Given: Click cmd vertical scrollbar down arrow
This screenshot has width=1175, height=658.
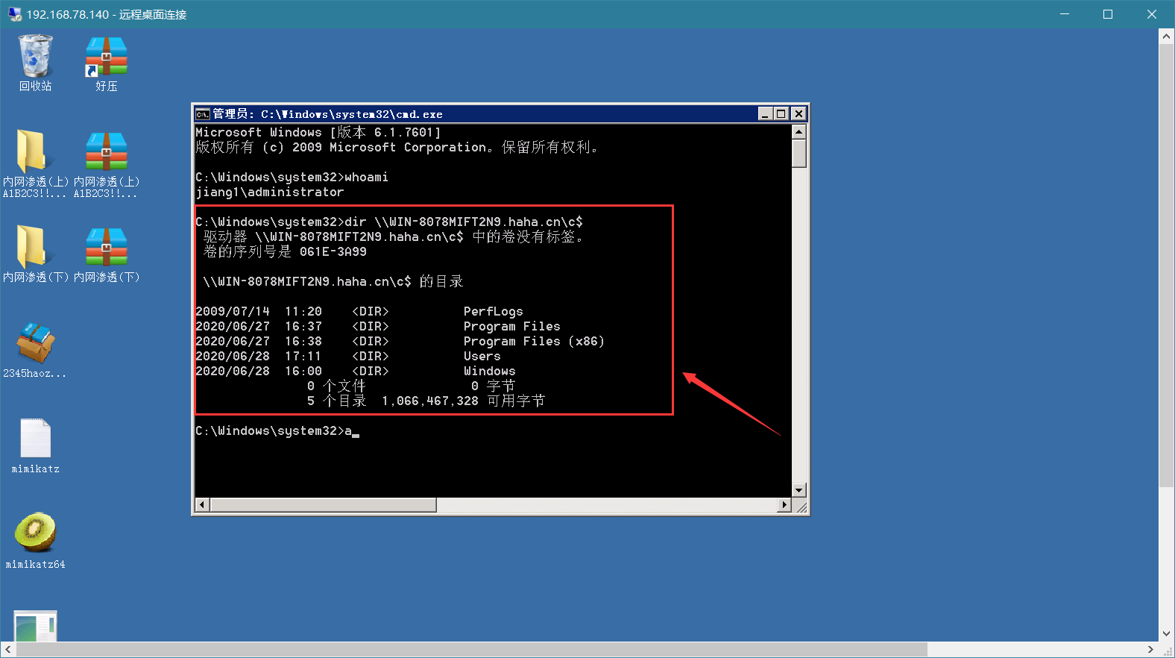Looking at the screenshot, I should pos(799,490).
